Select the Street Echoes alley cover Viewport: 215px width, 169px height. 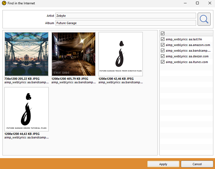[x=73, y=54]
